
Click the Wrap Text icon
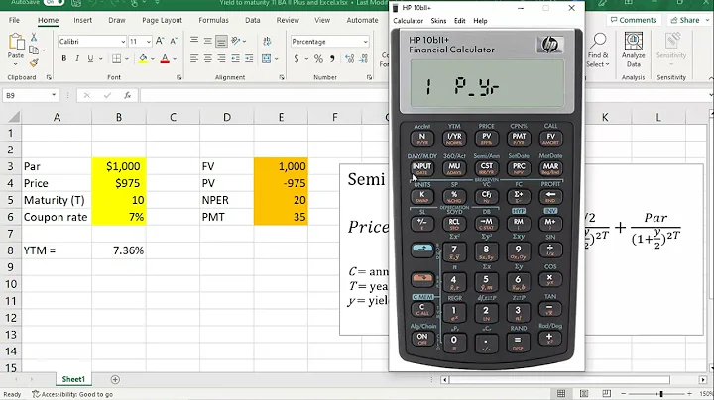click(267, 42)
